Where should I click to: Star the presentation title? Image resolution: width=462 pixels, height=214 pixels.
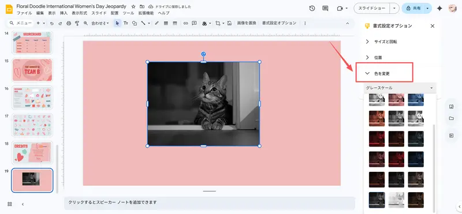[x=133, y=6]
